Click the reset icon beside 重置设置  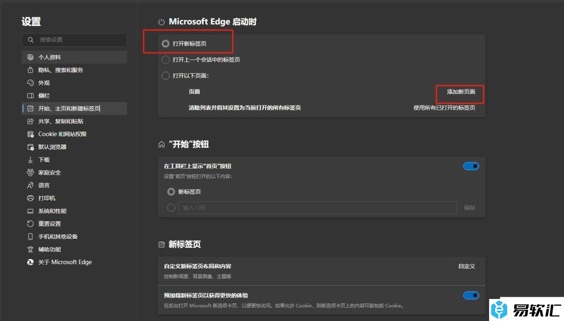click(30, 224)
